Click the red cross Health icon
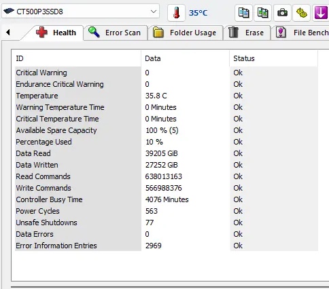The image size is (329, 289). coord(41,33)
